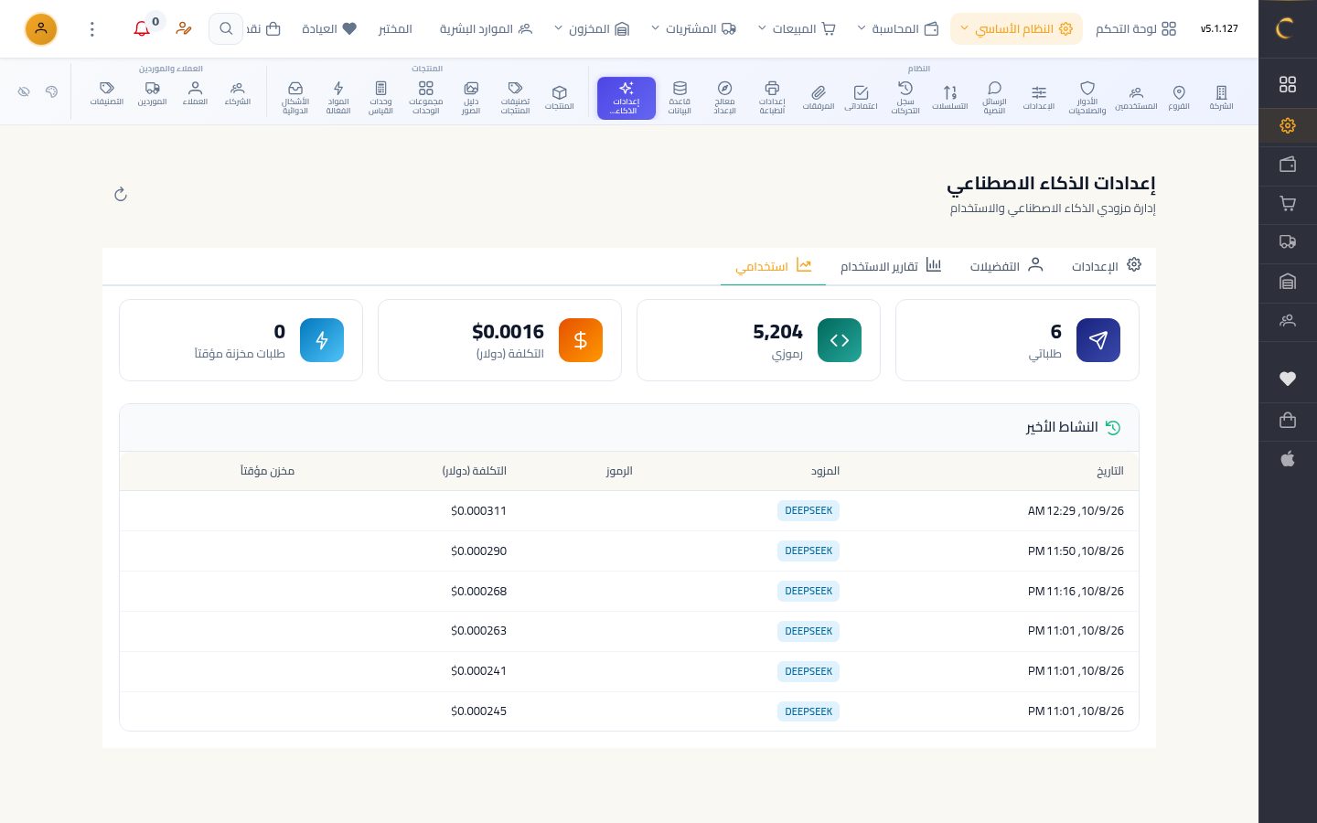Expand the Core System (النظام الأساسي) dropdown

pyautogui.click(x=1016, y=29)
